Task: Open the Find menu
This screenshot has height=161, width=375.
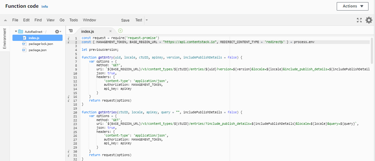Action: [38, 20]
